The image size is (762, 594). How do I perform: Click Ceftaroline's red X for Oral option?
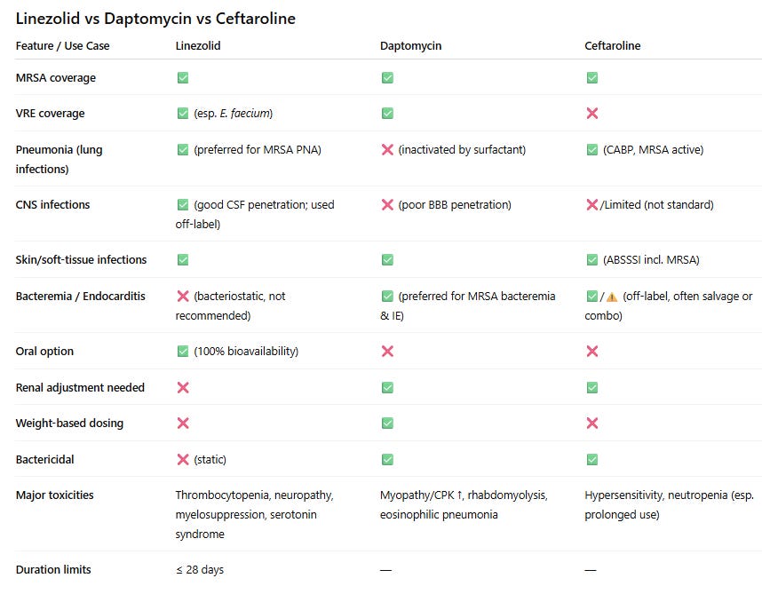click(x=591, y=351)
